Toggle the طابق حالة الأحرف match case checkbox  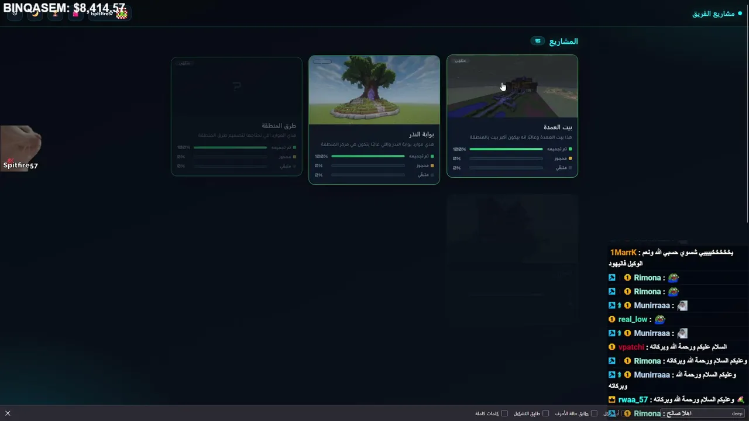pyautogui.click(x=594, y=413)
